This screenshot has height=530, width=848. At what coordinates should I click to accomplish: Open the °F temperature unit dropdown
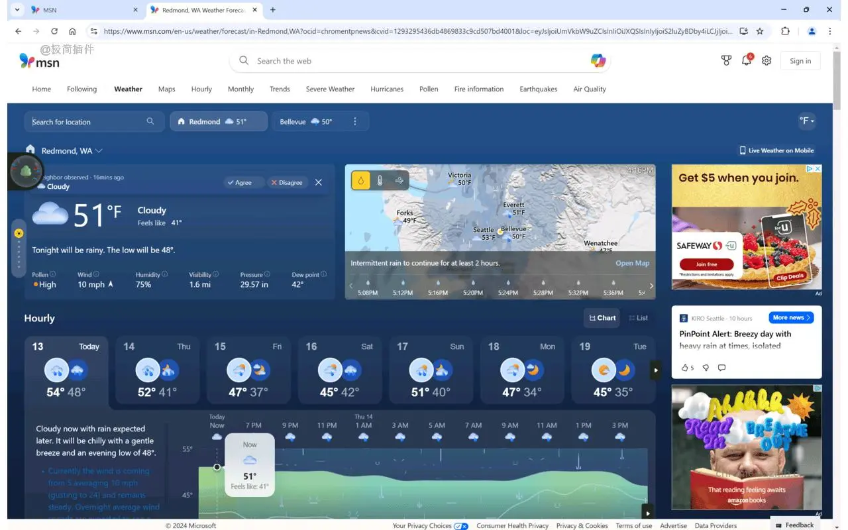point(806,121)
